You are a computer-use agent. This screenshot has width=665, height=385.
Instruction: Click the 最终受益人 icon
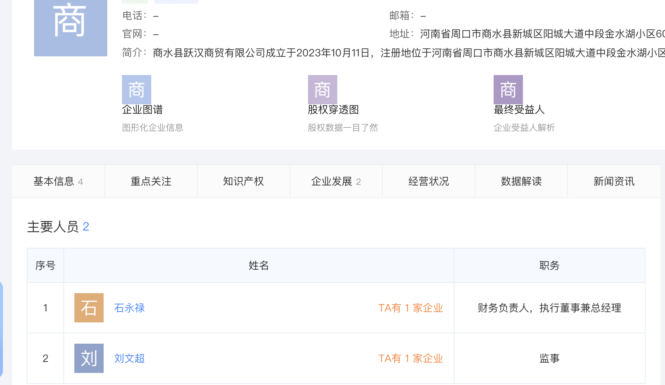point(508,90)
